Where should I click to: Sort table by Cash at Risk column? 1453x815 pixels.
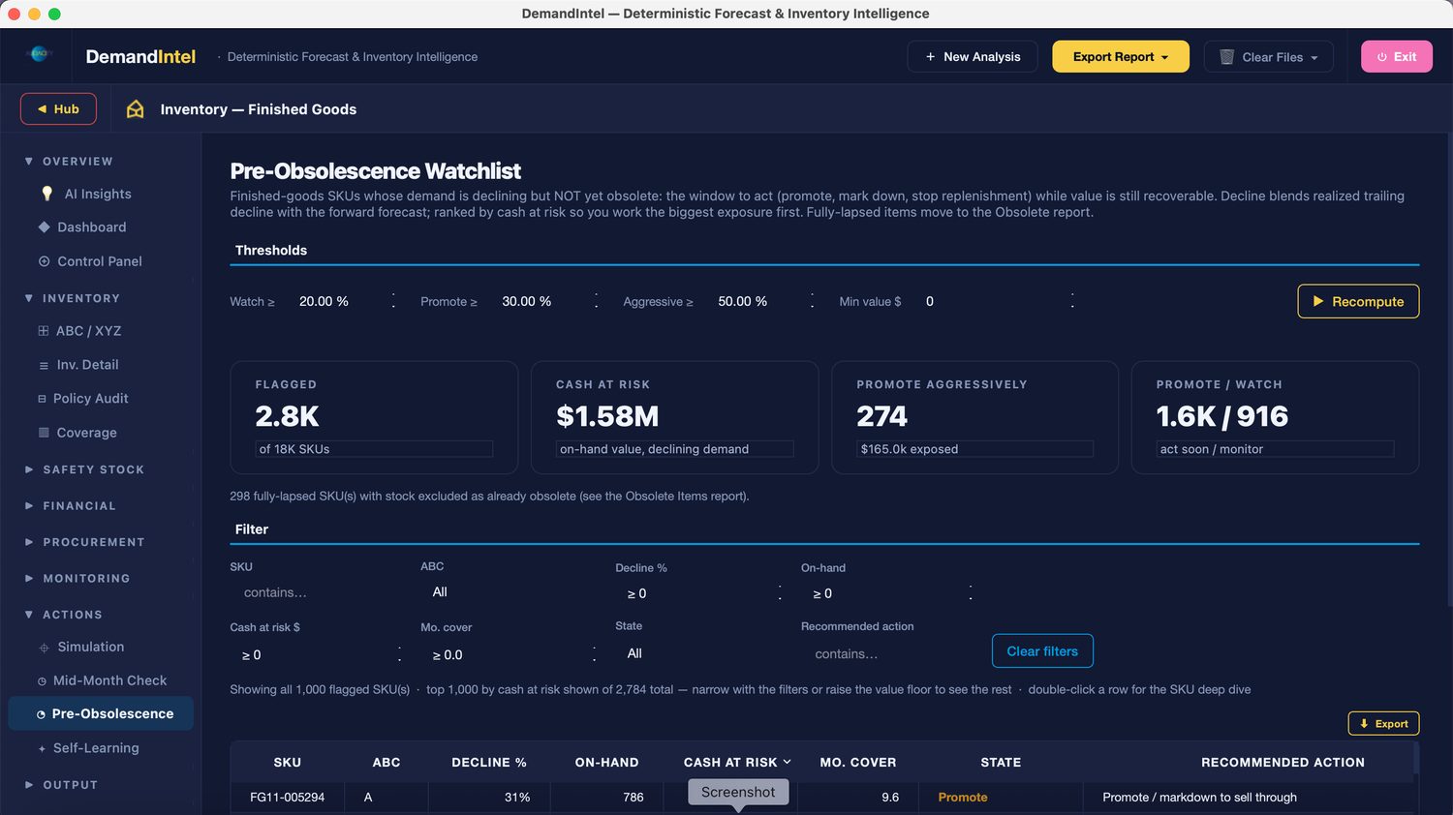(737, 763)
